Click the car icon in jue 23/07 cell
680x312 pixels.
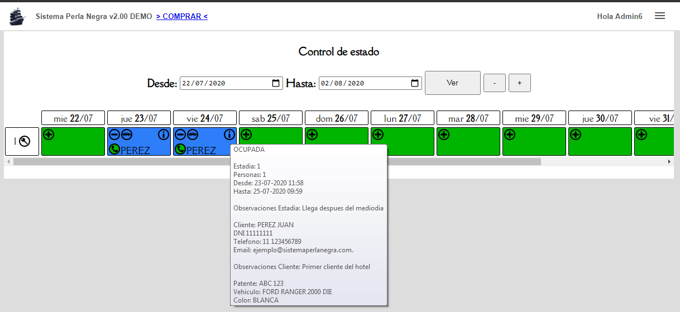126,135
